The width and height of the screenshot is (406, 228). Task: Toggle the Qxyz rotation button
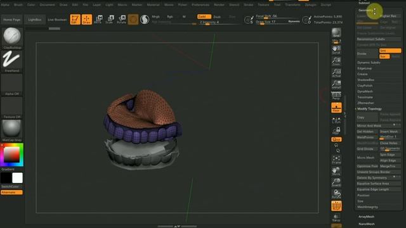(336, 139)
